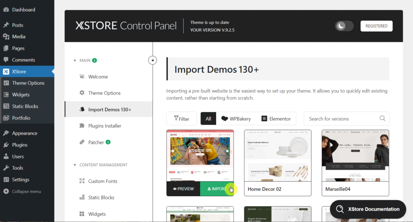Click green IMPORT button on toys demo

[x=217, y=189]
